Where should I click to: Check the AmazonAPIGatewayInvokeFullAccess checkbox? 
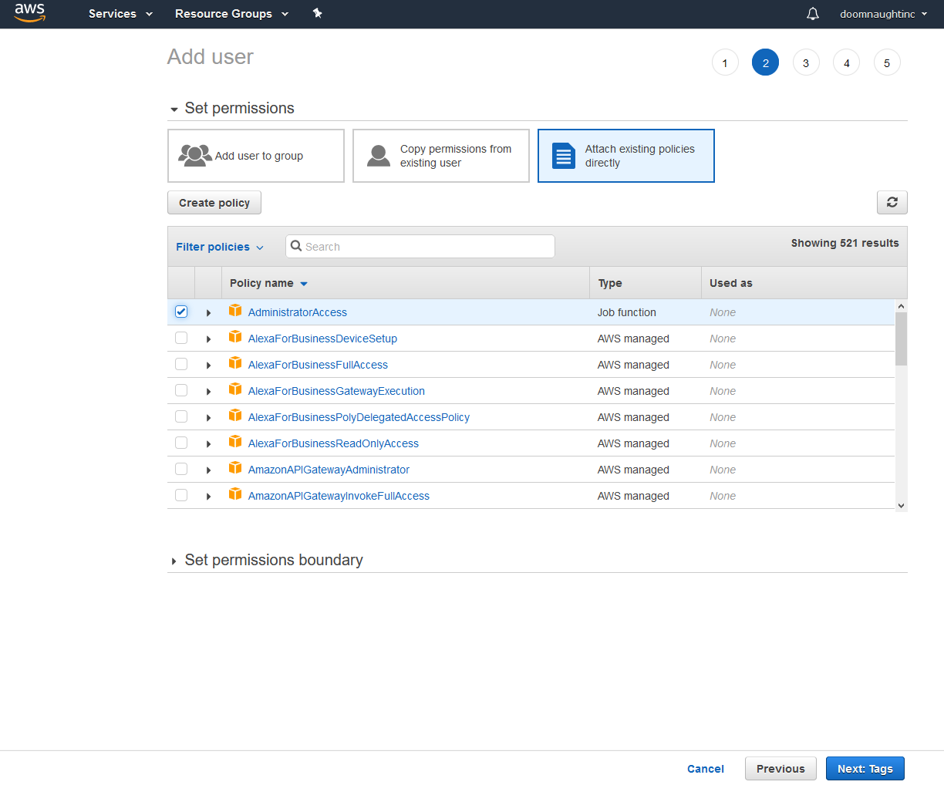[x=181, y=495]
